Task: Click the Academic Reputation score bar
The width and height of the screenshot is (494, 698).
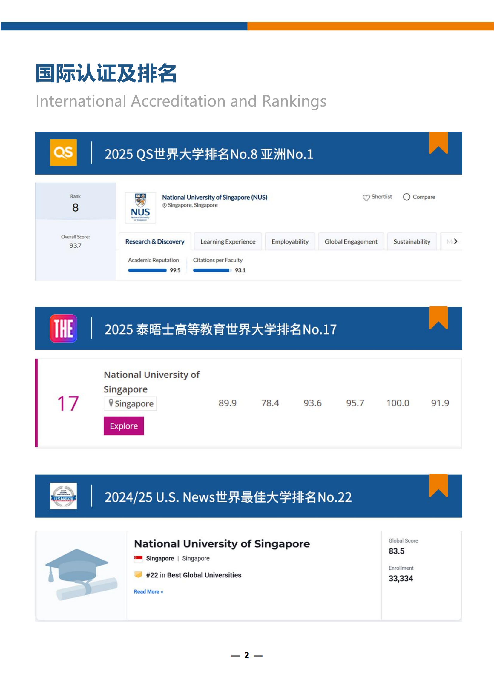Action: pyautogui.click(x=147, y=270)
